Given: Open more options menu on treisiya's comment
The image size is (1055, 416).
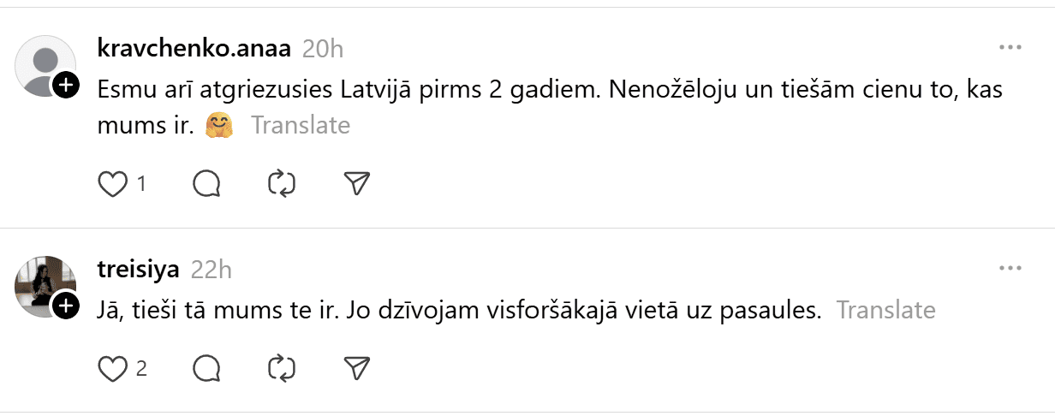Looking at the screenshot, I should point(1010,268).
